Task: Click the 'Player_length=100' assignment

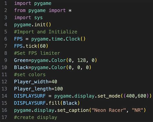Action: (x=38, y=89)
